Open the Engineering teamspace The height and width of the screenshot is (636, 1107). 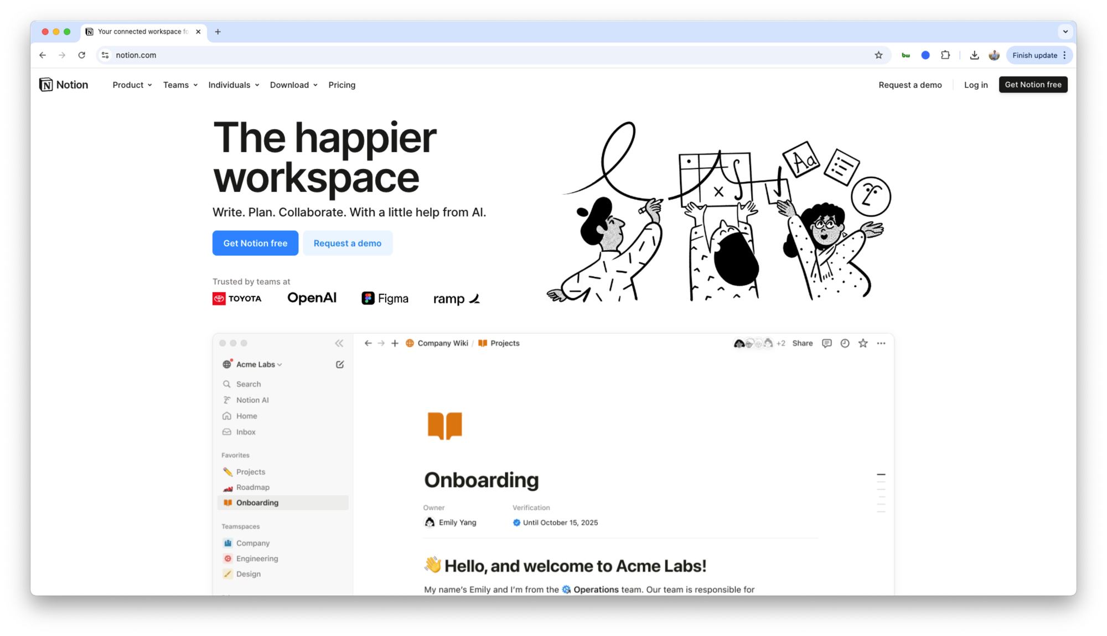click(283, 559)
